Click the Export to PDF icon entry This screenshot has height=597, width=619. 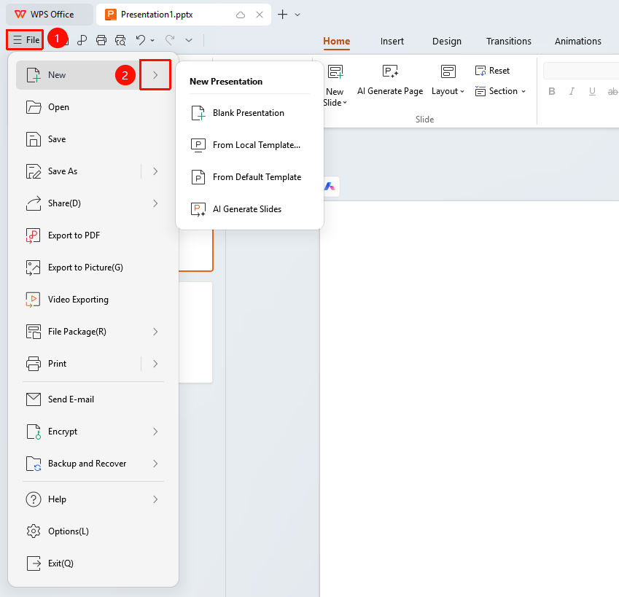pos(33,235)
